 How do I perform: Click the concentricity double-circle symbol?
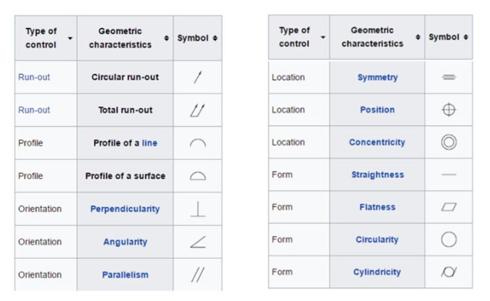[449, 142]
